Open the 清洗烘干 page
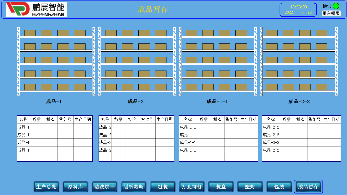347x195 pixels. 104,187
